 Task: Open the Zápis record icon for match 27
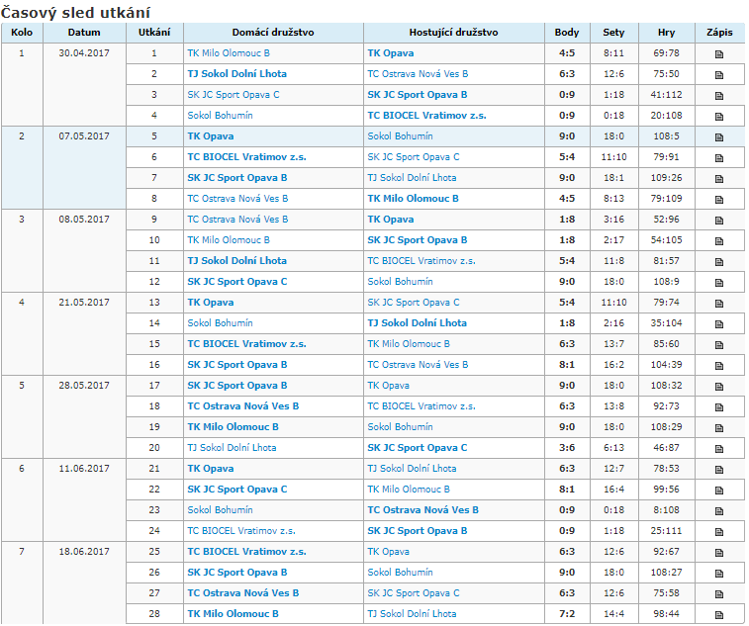(x=719, y=594)
